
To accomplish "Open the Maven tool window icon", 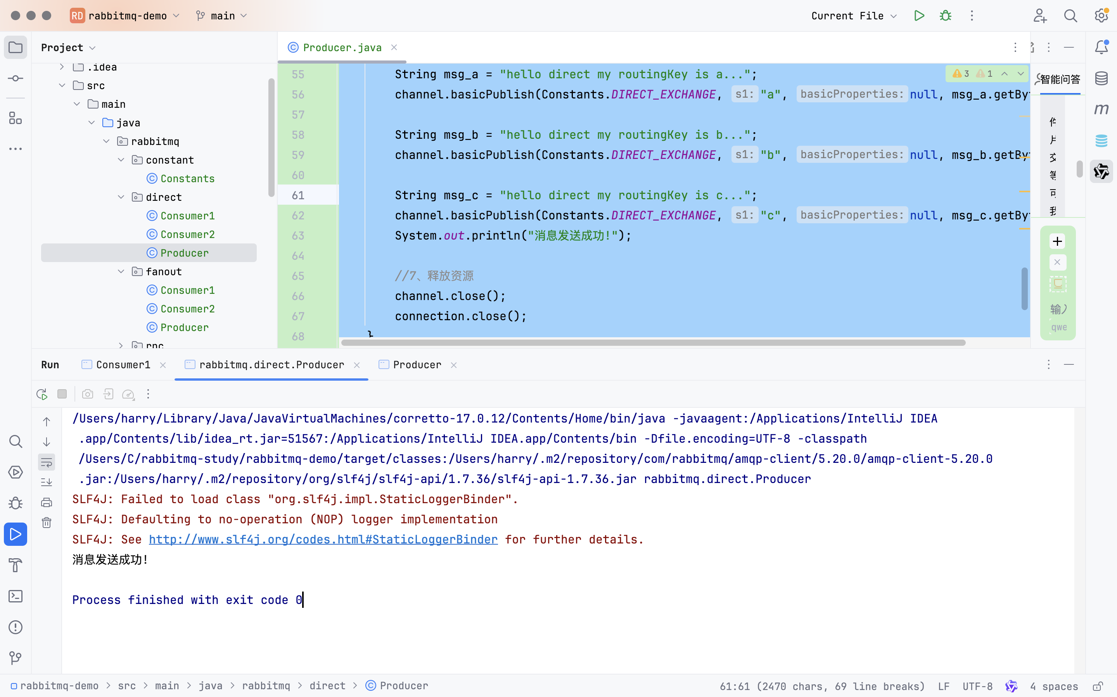I will tap(1101, 109).
